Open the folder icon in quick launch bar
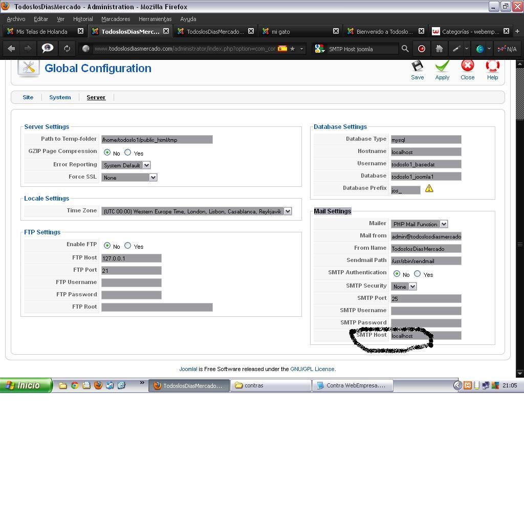Image resolution: width=524 pixels, height=522 pixels. (x=63, y=385)
